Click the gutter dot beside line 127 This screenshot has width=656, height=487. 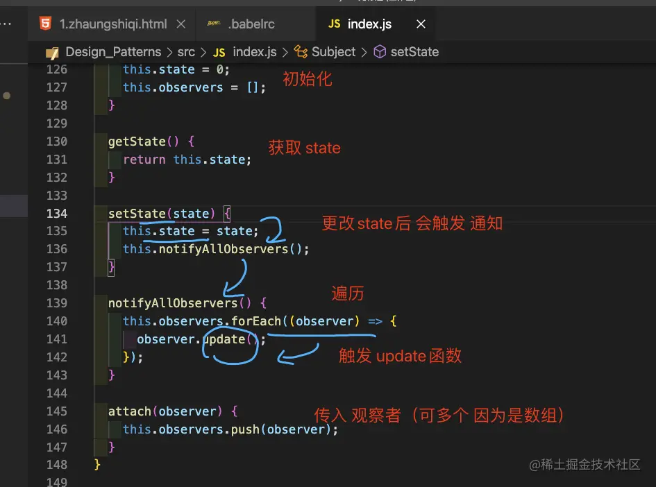[x=7, y=96]
